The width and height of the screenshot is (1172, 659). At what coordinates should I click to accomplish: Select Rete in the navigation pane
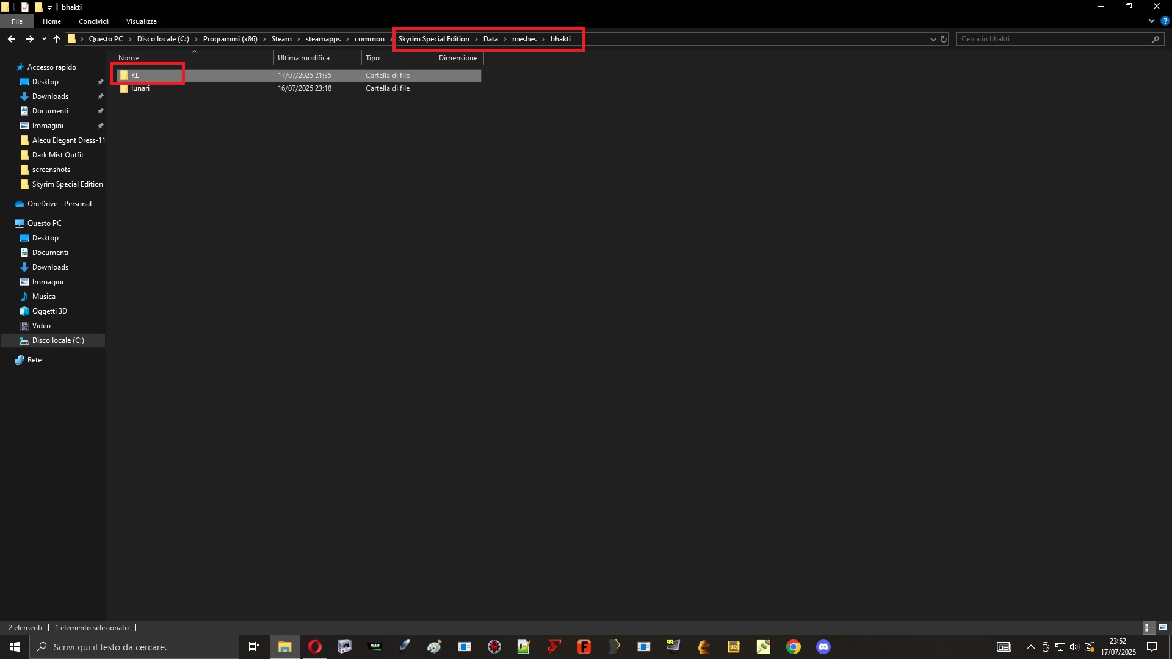[x=34, y=360]
